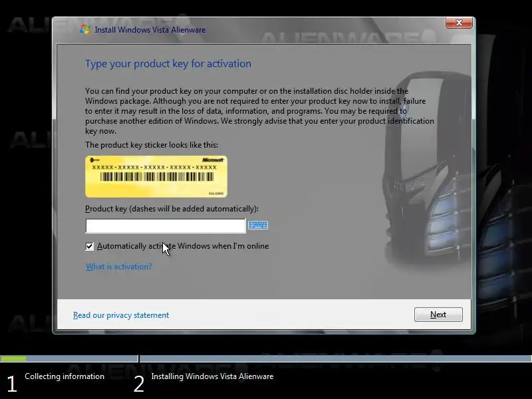This screenshot has height=399, width=532.
Task: Click the green installation progress bar
Action: pyautogui.click(x=13, y=358)
